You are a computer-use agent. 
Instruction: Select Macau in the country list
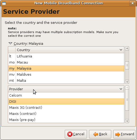coord(66,62)
